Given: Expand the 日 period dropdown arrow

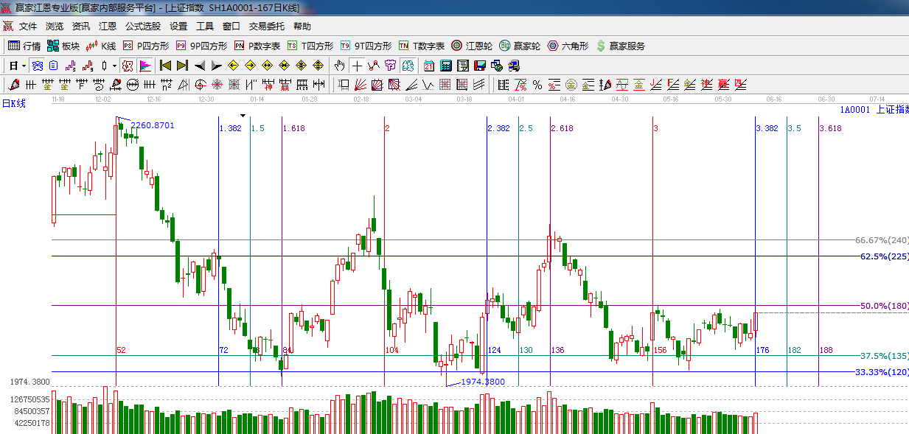Looking at the screenshot, I should [24, 66].
